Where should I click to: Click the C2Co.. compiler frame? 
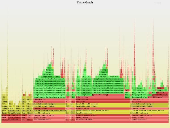[5, 104]
